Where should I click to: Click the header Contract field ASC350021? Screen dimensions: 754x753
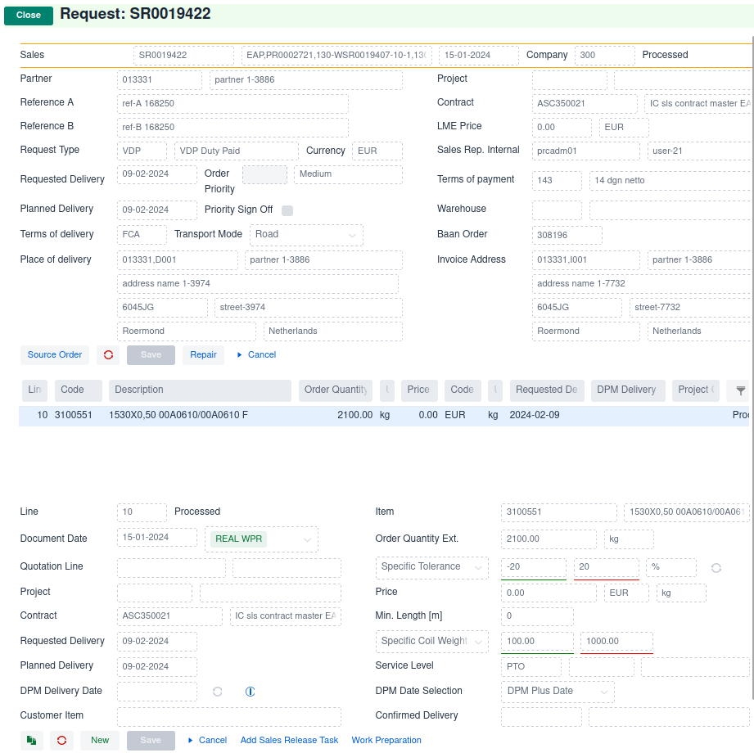(x=585, y=104)
